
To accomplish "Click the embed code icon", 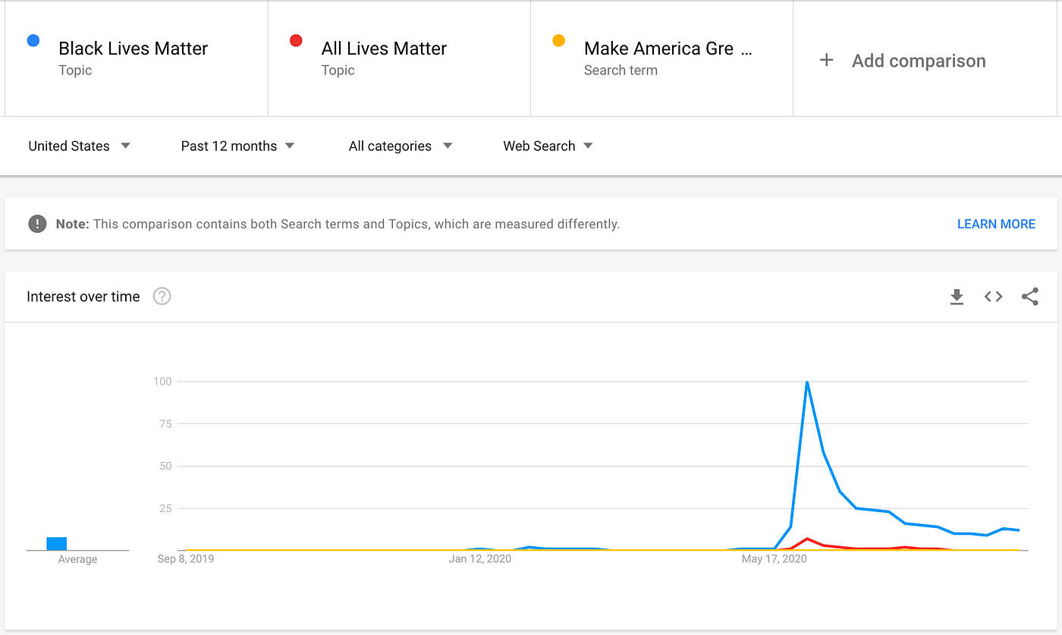I will pyautogui.click(x=993, y=297).
